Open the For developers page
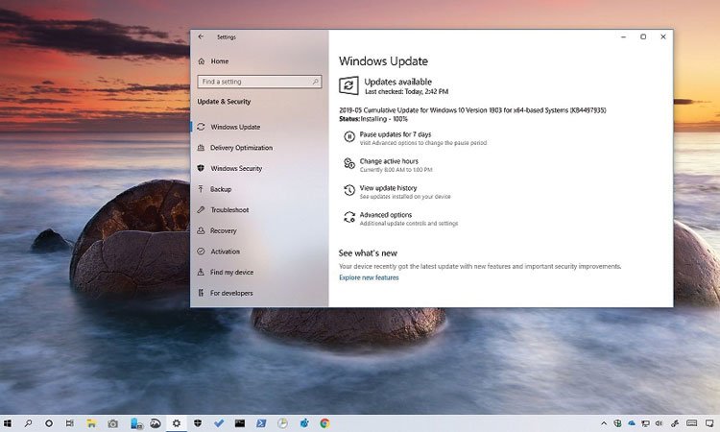720x432 pixels. pyautogui.click(x=231, y=293)
